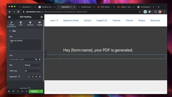
Task: Open the Beginners Guide link
Action: pyautogui.click(x=71, y=20)
